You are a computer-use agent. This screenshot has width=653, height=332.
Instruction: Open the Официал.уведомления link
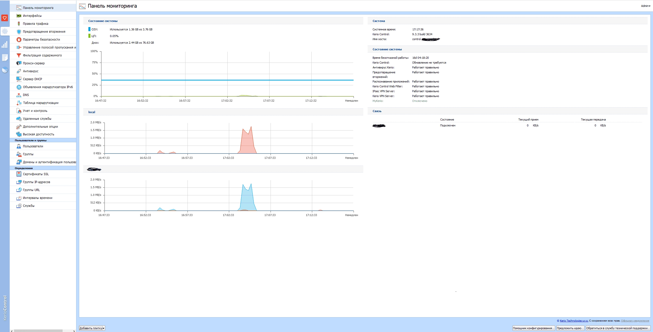635,321
